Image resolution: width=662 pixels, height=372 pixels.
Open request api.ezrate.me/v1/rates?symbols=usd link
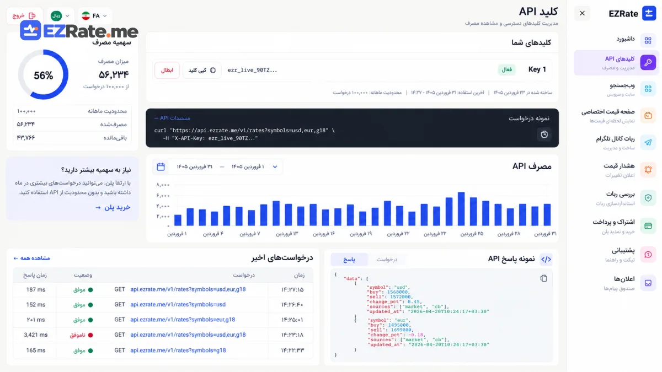click(x=178, y=304)
